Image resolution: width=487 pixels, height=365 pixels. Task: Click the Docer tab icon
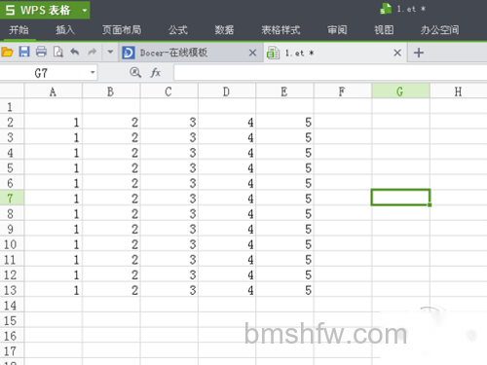[x=129, y=53]
